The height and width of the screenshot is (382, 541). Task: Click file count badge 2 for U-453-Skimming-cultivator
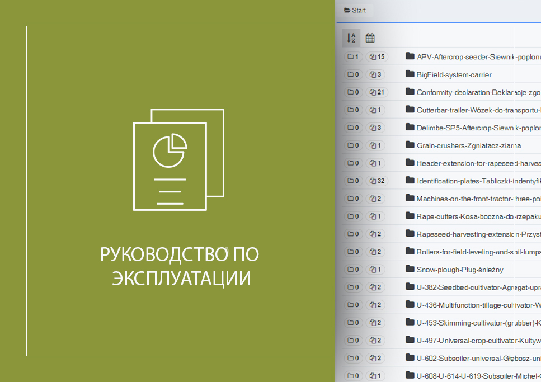(x=375, y=322)
